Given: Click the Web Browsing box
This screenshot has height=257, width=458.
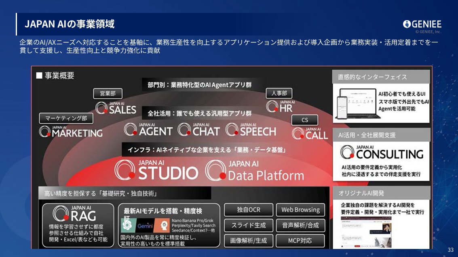Looking at the screenshot, I should coord(300,210).
